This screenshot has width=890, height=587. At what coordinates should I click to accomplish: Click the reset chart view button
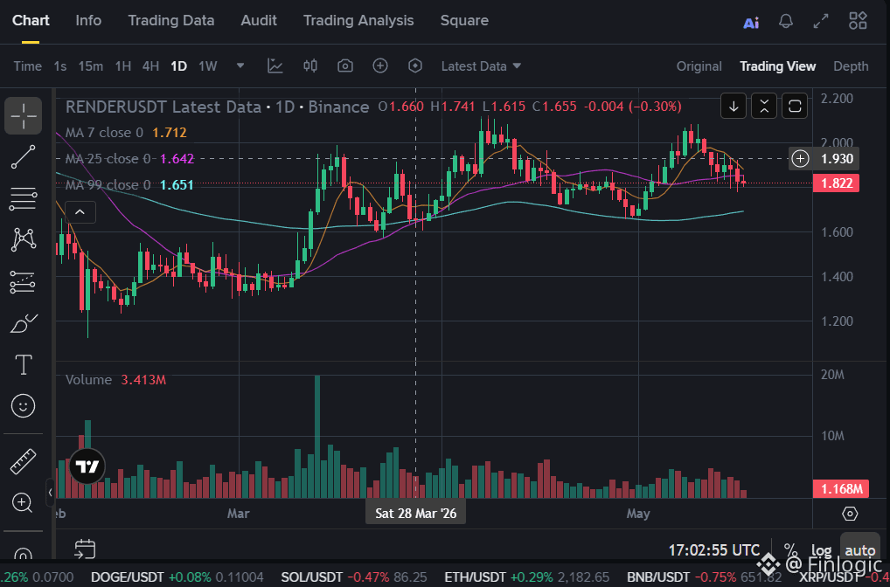tap(795, 106)
